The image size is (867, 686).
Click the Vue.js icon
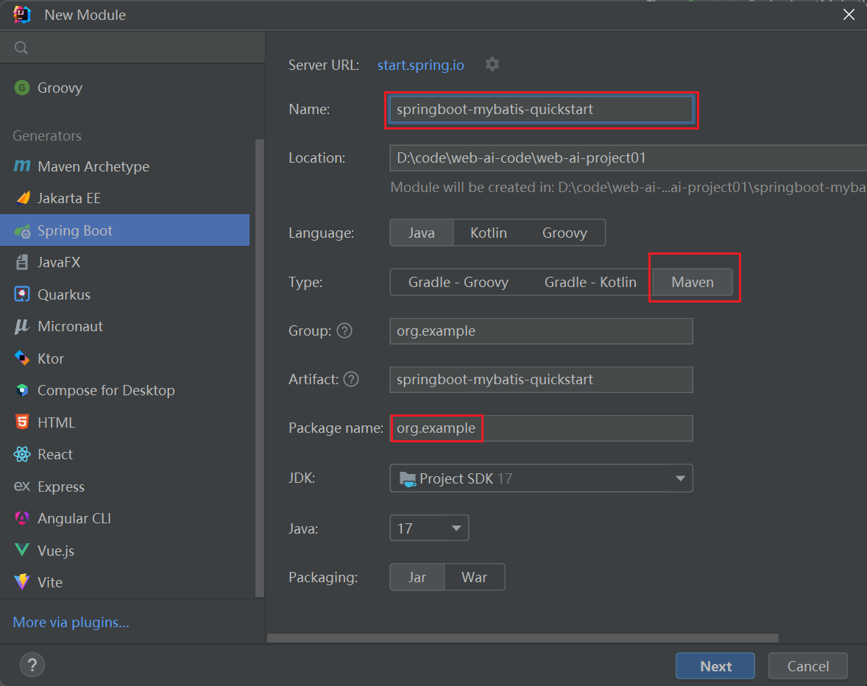[22, 550]
